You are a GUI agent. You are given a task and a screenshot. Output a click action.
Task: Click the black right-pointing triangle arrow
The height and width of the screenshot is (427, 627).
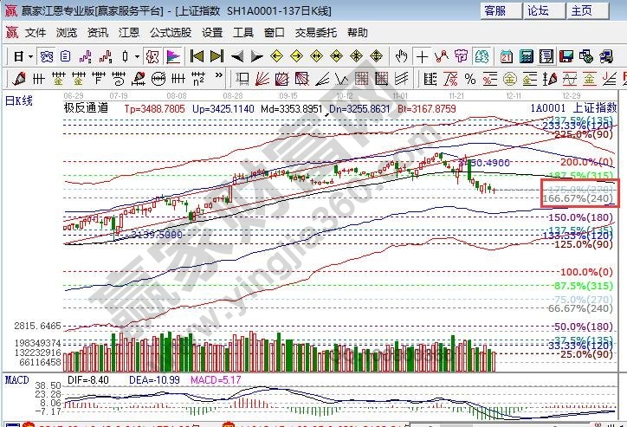tap(256, 56)
